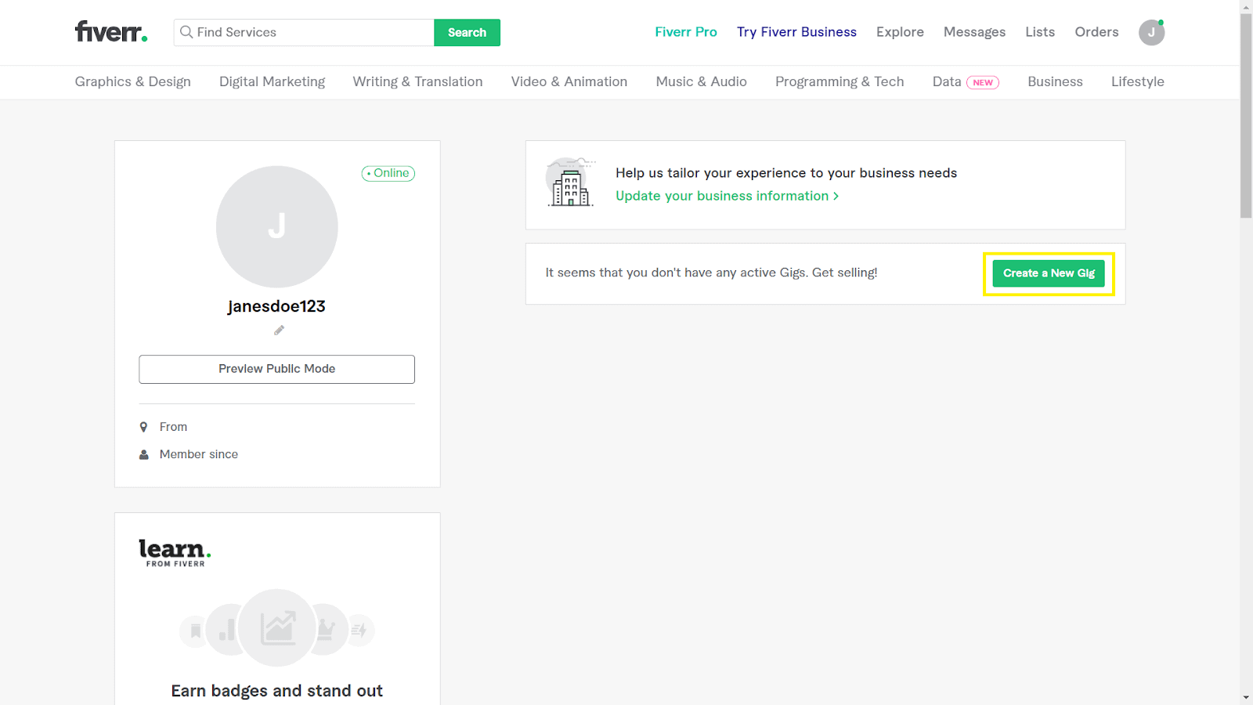Open Messages
Screen dimensions: 1253x705
tap(974, 32)
